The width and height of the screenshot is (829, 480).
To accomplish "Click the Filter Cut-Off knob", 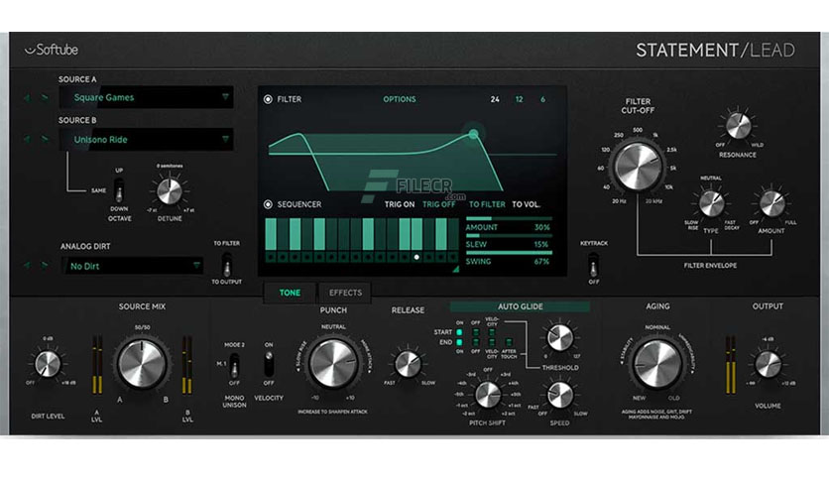I will tap(638, 166).
